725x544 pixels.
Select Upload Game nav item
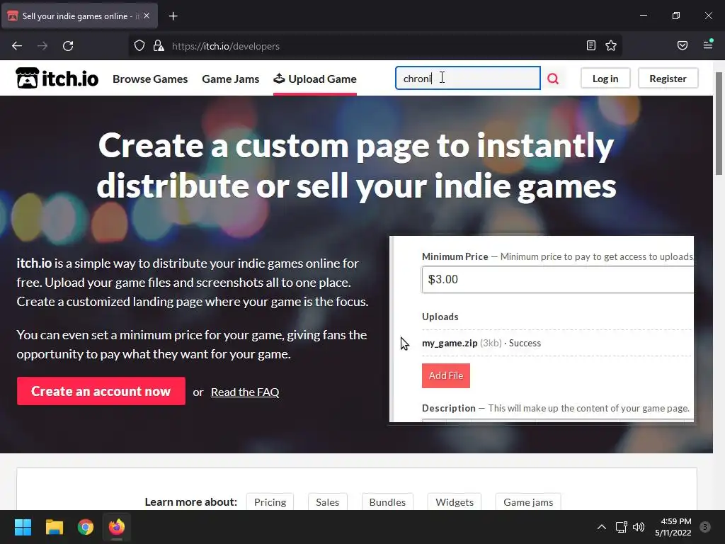pos(315,79)
